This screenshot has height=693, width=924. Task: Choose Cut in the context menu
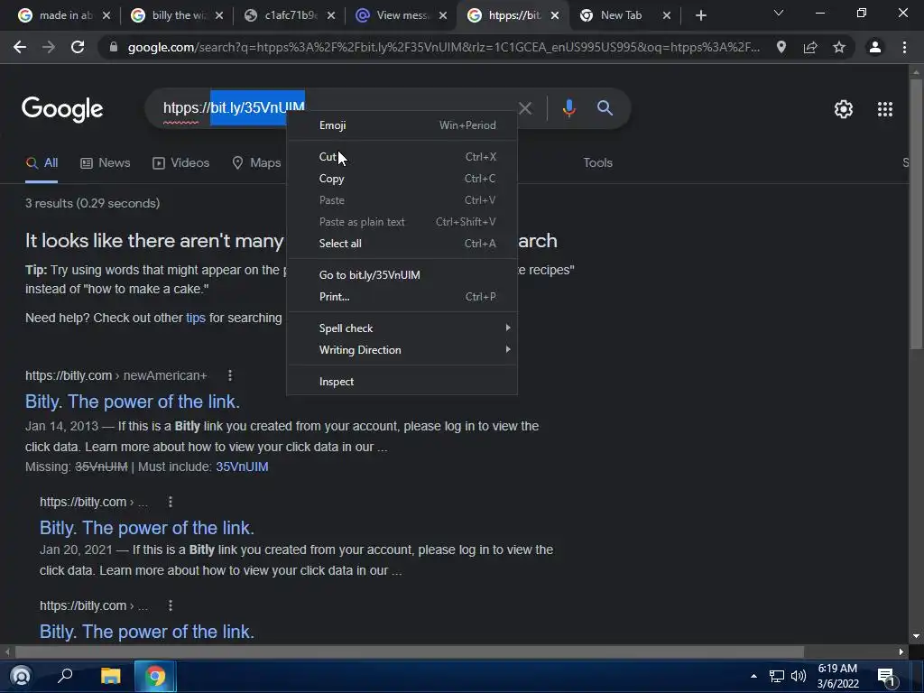tap(402, 157)
